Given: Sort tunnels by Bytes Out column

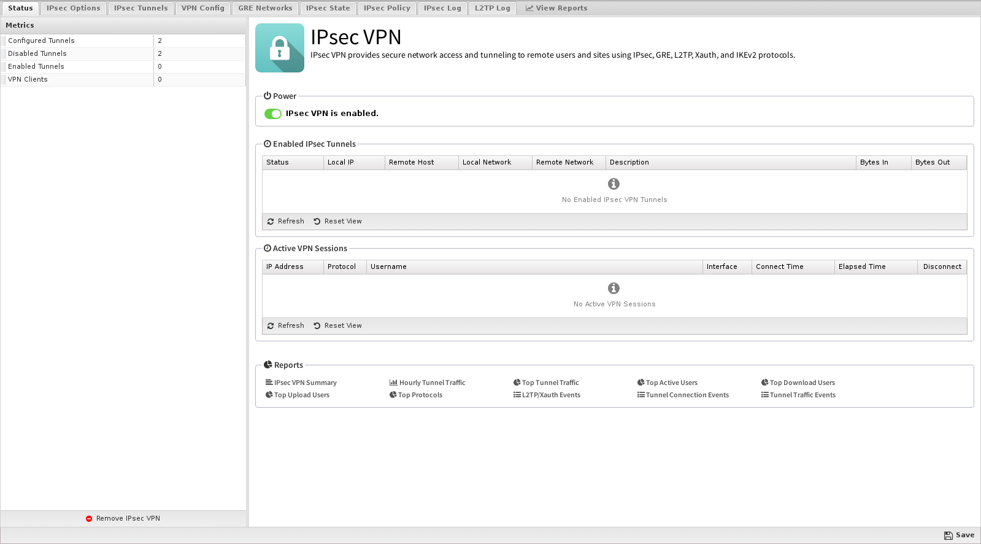Looking at the screenshot, I should [x=939, y=163].
